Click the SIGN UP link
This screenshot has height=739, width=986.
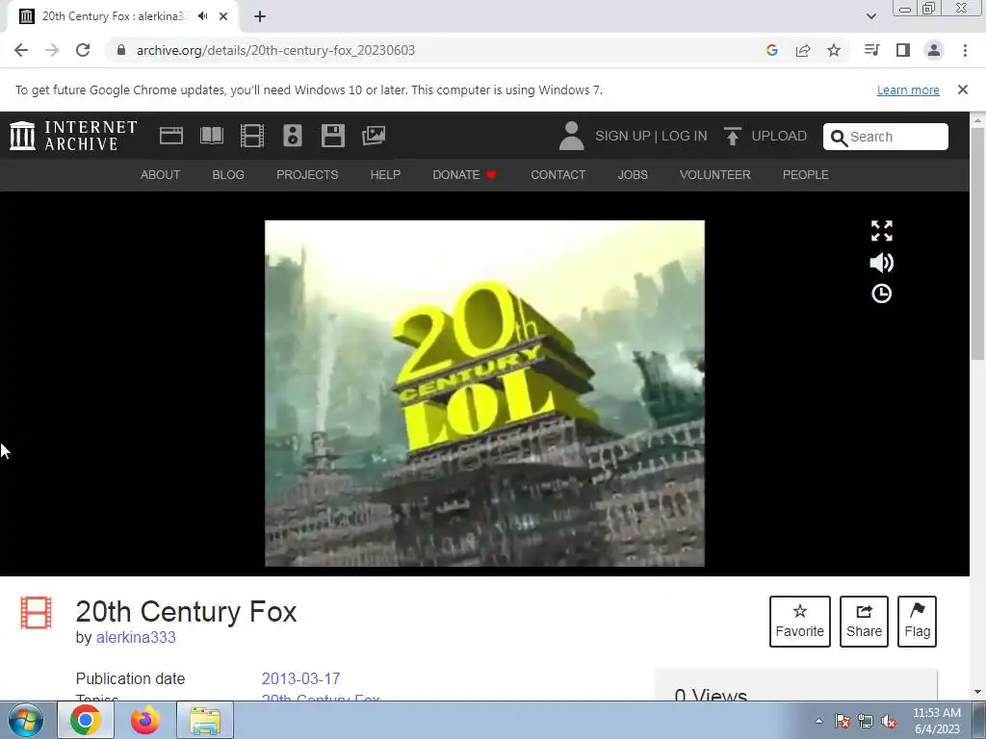coord(623,136)
